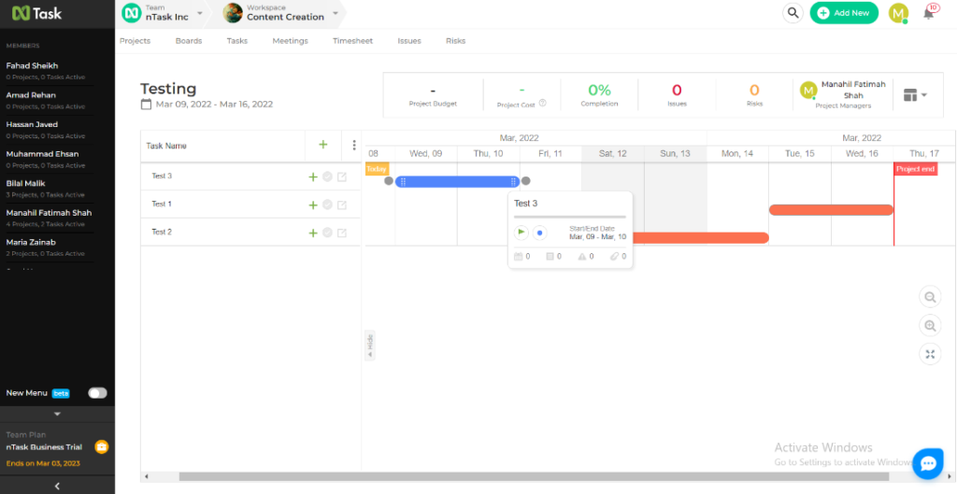
Task: Click the zoom out timeline icon
Action: coord(930,298)
